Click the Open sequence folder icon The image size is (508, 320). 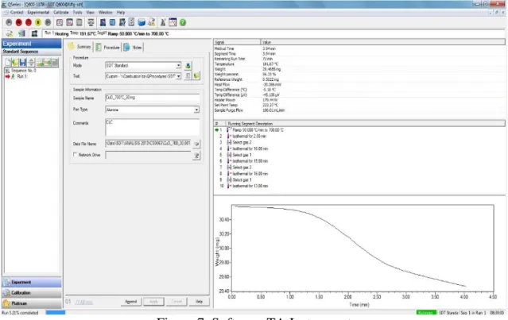point(15,62)
